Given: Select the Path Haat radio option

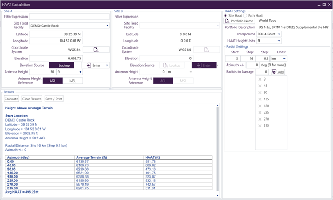Looking at the screenshot, I should click(x=245, y=15).
